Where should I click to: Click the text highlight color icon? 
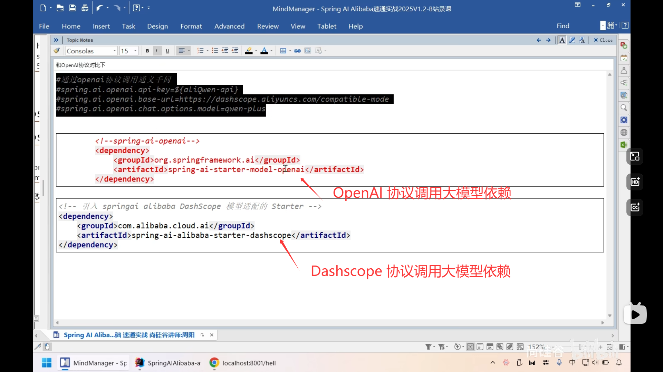tap(249, 51)
